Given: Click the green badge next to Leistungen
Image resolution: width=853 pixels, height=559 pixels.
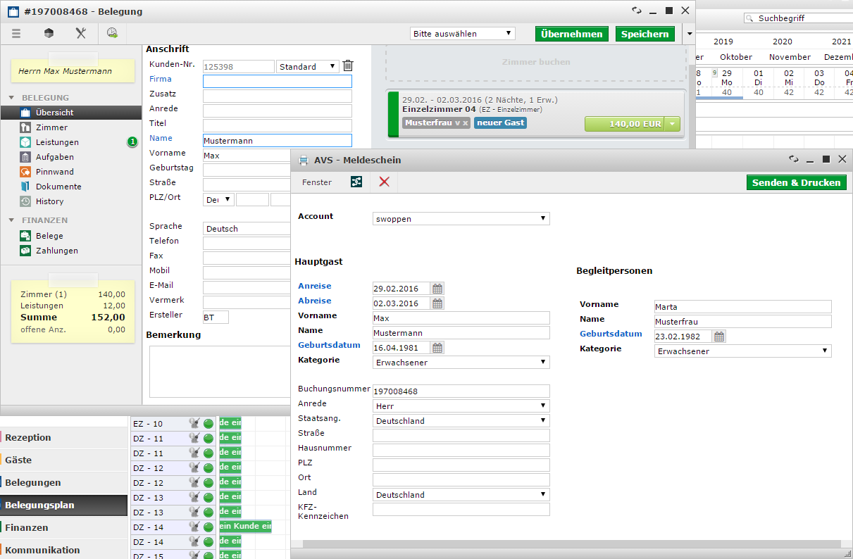Looking at the screenshot, I should coord(132,142).
